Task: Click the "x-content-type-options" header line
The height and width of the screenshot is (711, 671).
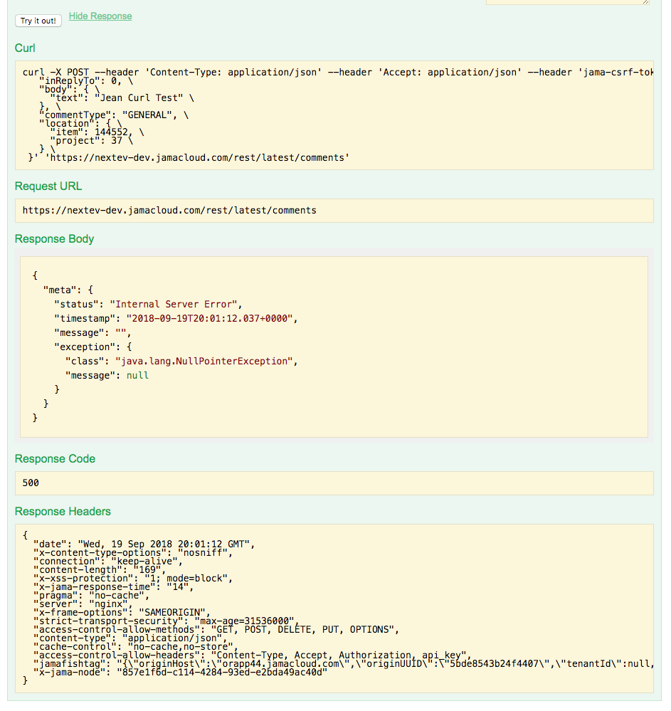Action: [x=133, y=553]
